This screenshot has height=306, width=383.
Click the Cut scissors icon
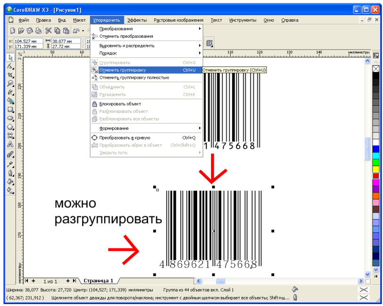pos(49,31)
